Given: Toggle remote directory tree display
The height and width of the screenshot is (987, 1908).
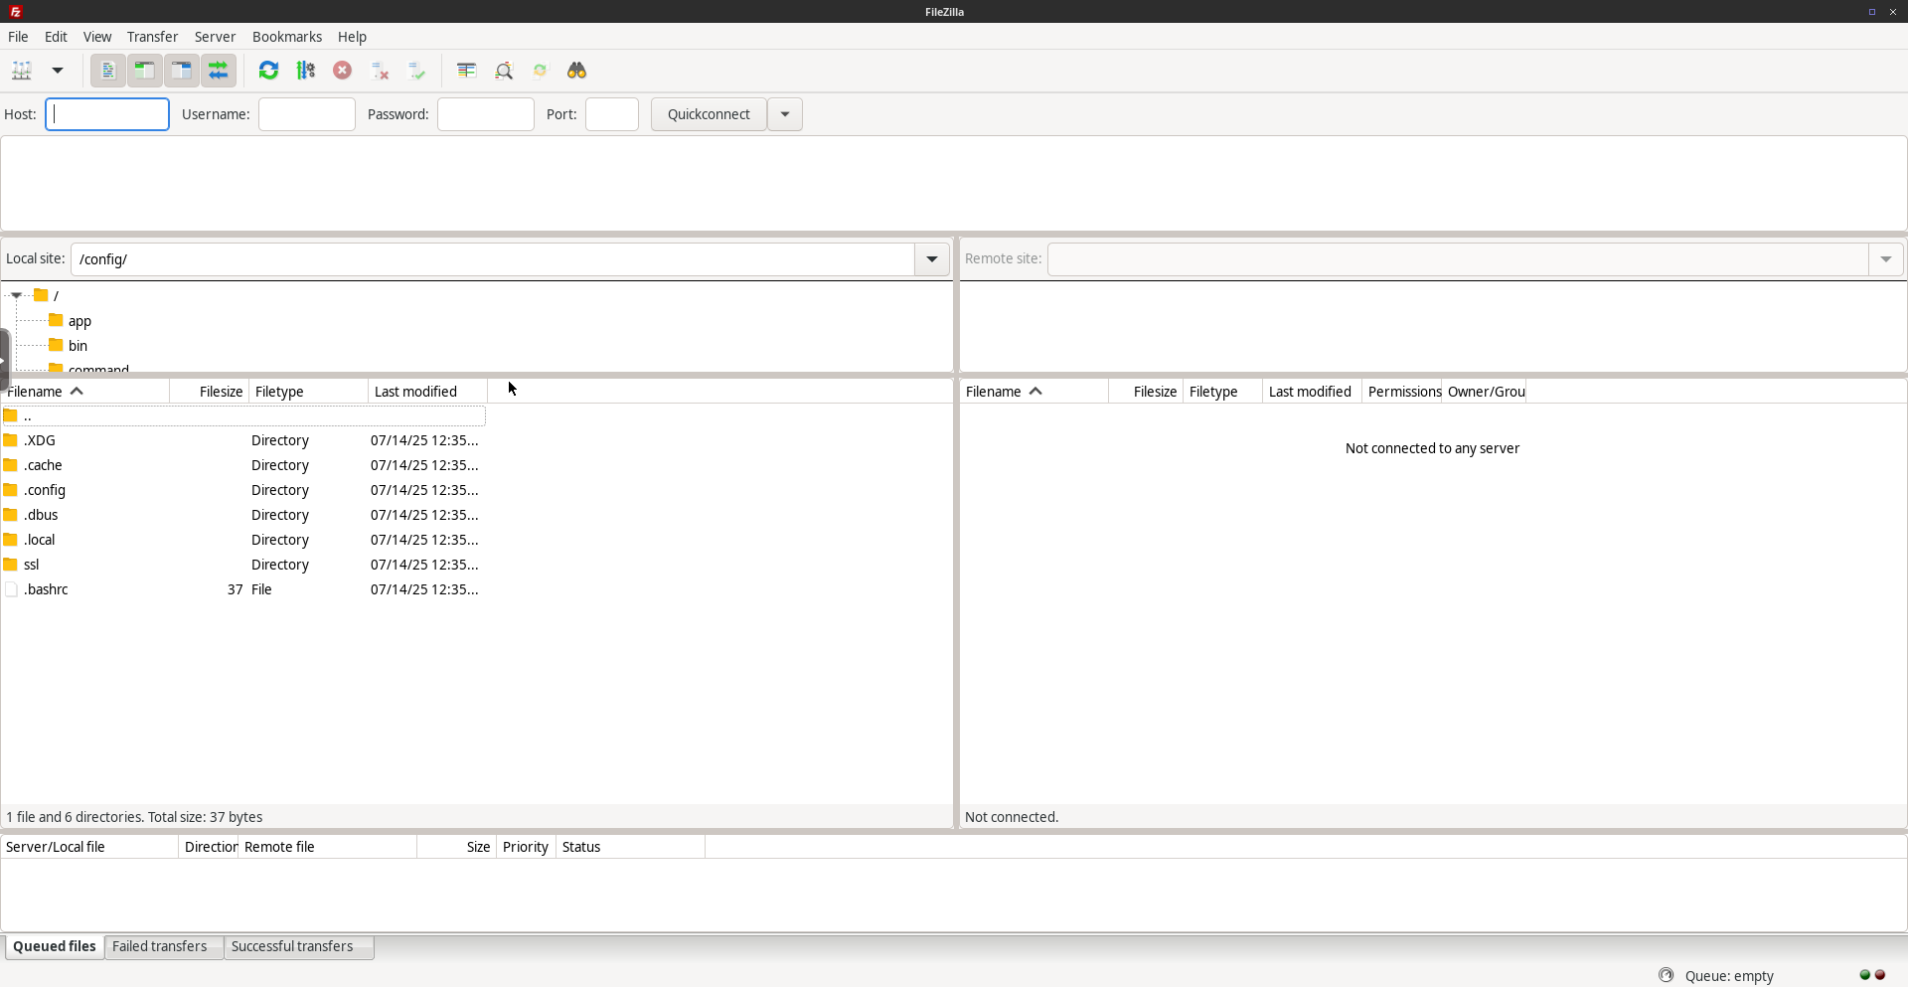Looking at the screenshot, I should point(181,71).
